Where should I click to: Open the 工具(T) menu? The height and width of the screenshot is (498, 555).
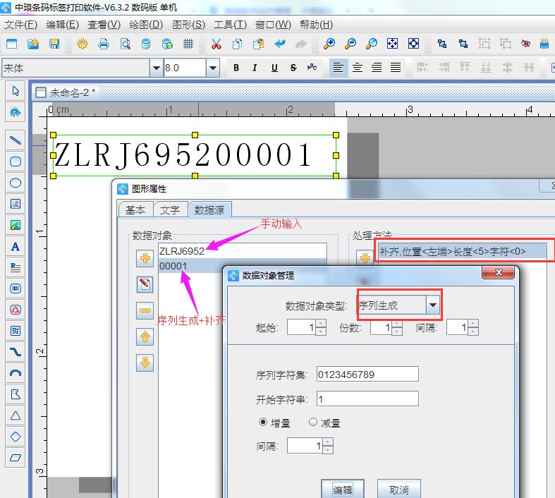230,25
